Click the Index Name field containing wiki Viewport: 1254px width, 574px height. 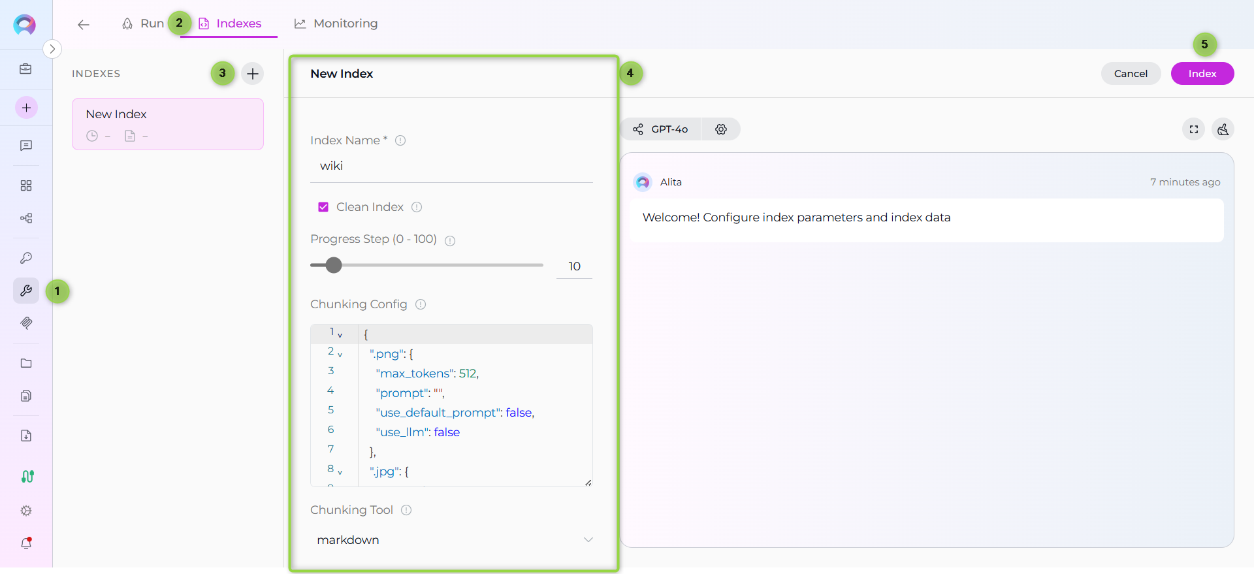(451, 166)
